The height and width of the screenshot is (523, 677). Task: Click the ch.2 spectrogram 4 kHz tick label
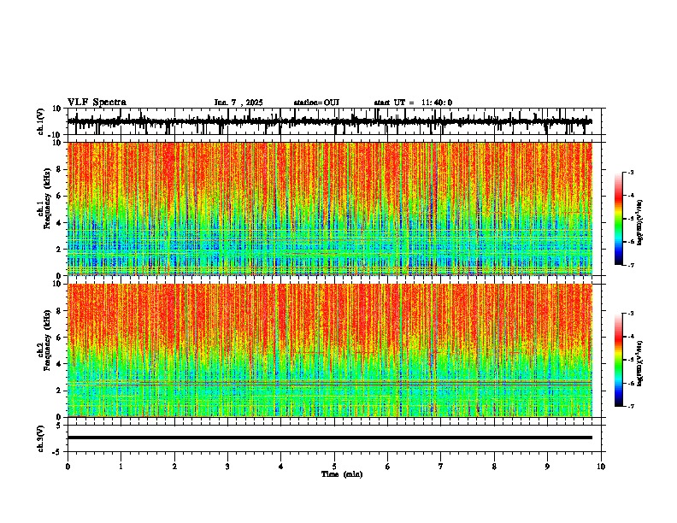(60, 364)
